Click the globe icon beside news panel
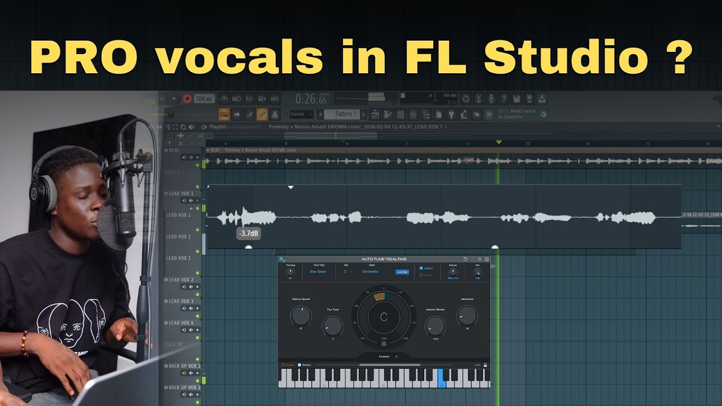 click(x=544, y=114)
